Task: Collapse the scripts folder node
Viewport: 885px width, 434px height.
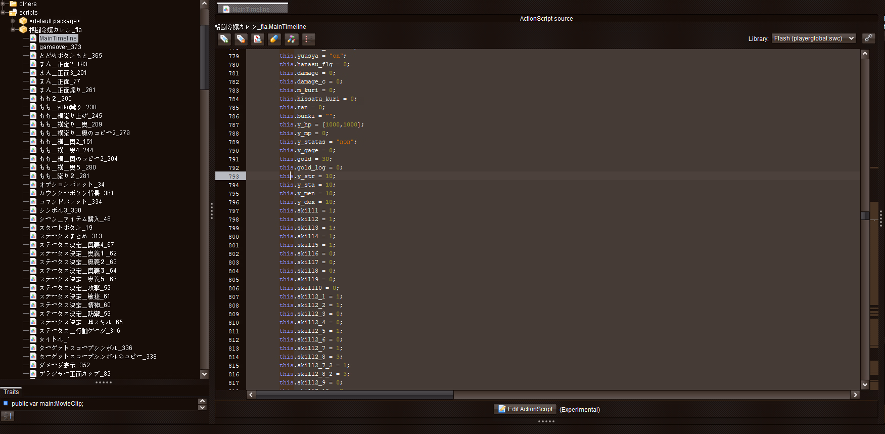Action: pyautogui.click(x=3, y=12)
